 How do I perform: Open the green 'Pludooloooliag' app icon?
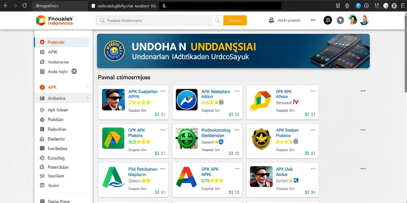click(x=187, y=138)
